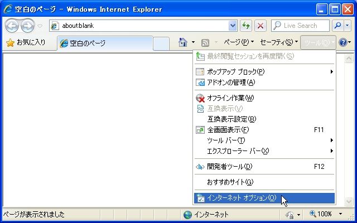
Task: Select 互換表示設定(B) menu entry
Action: coord(264,119)
